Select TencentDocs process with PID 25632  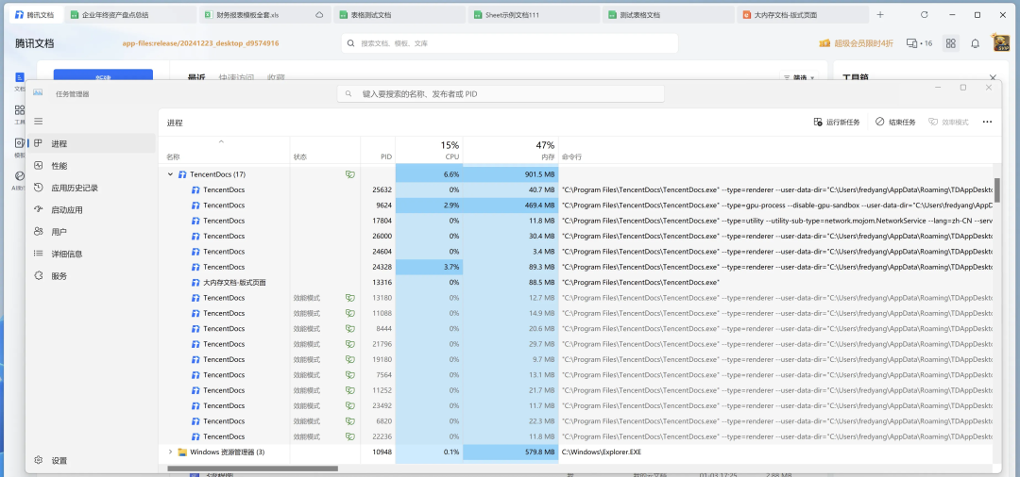[576, 190]
